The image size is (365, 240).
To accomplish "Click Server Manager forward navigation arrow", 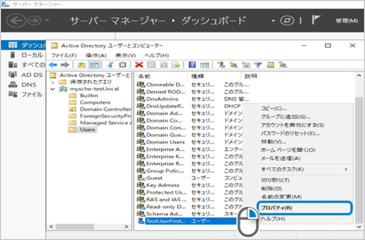I will [34, 21].
